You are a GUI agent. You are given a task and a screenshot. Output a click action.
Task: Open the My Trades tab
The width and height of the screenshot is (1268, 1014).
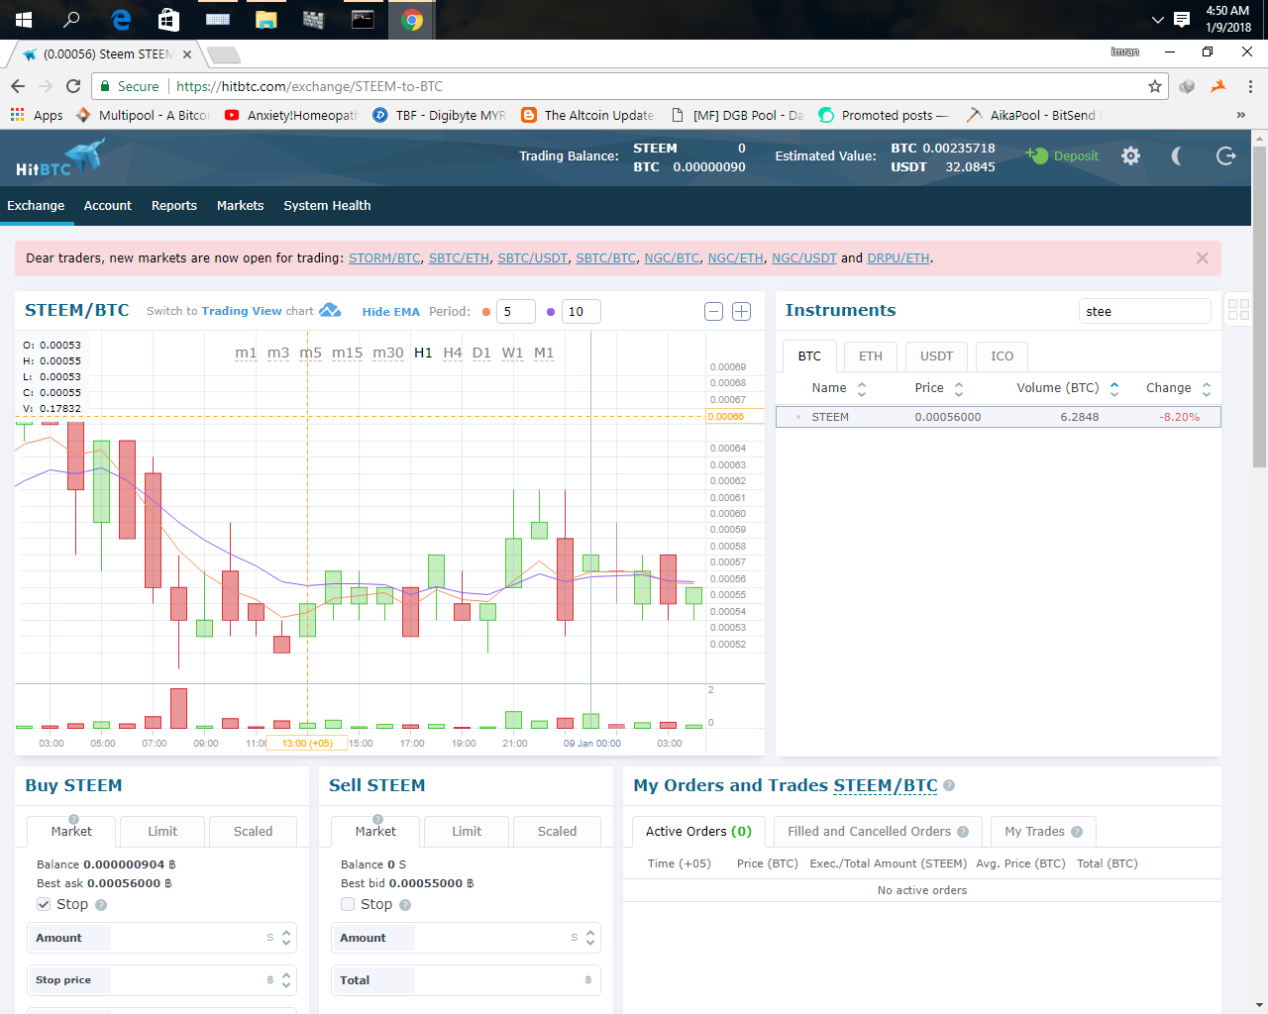[x=1043, y=832]
